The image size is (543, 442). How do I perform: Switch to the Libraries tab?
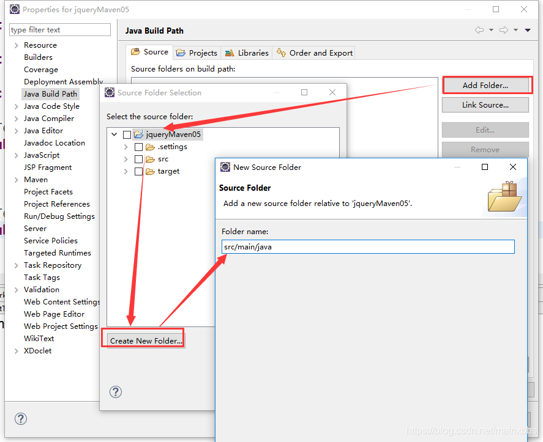click(x=247, y=53)
